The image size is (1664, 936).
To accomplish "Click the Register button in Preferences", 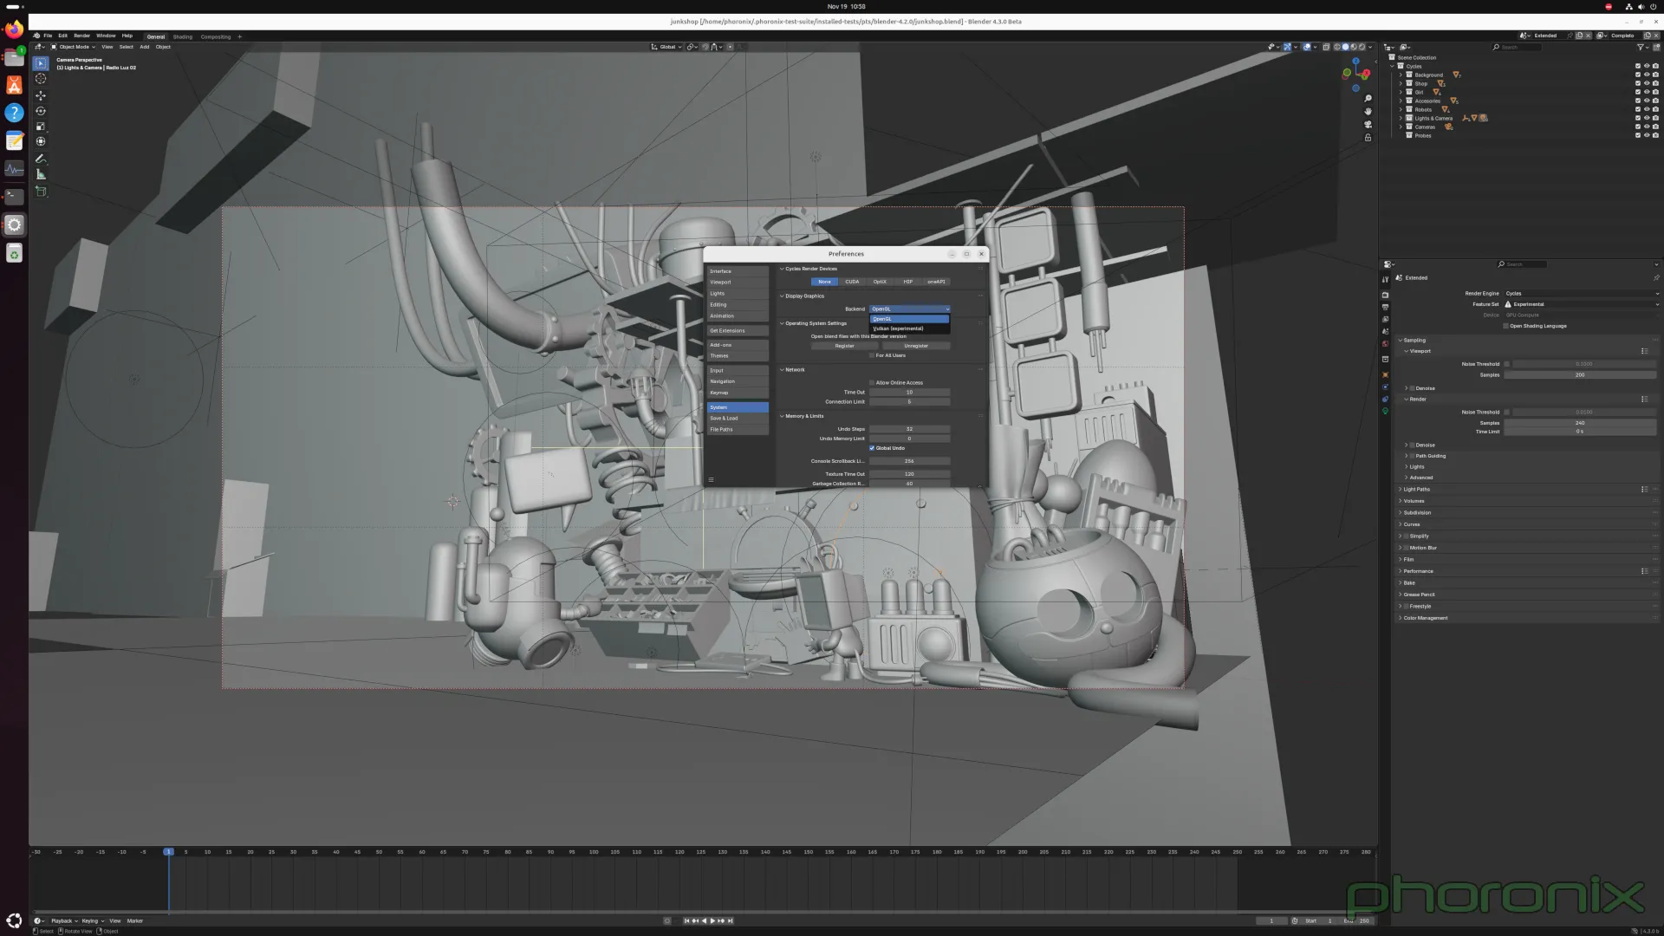I will [843, 345].
